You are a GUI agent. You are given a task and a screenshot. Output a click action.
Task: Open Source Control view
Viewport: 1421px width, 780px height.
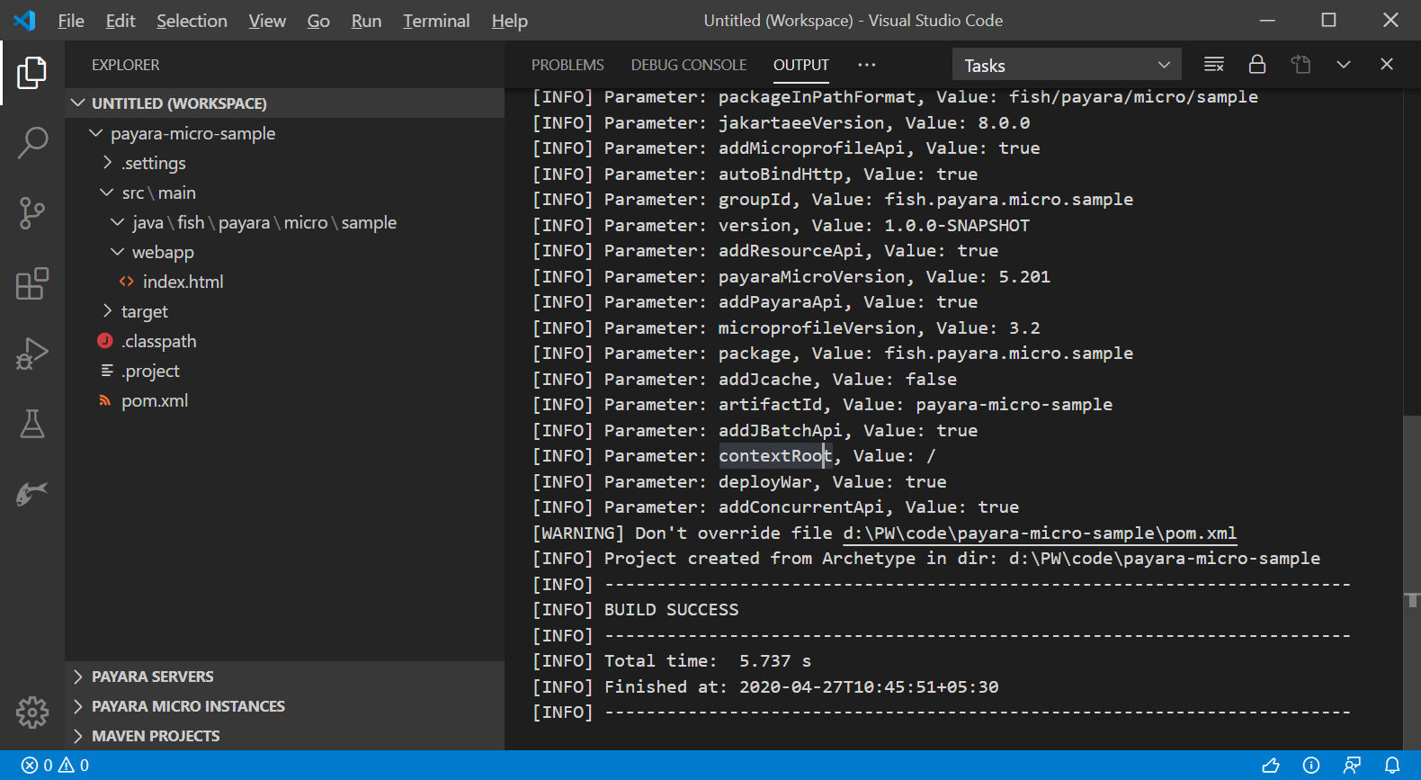(x=32, y=213)
